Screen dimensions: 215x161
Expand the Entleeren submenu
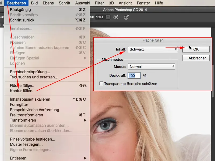(x=47, y=158)
